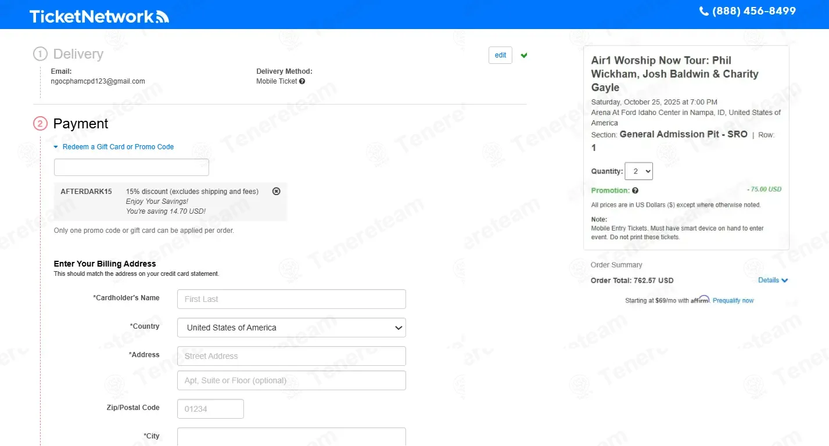
Task: Click the promo code entry field
Action: pyautogui.click(x=131, y=167)
